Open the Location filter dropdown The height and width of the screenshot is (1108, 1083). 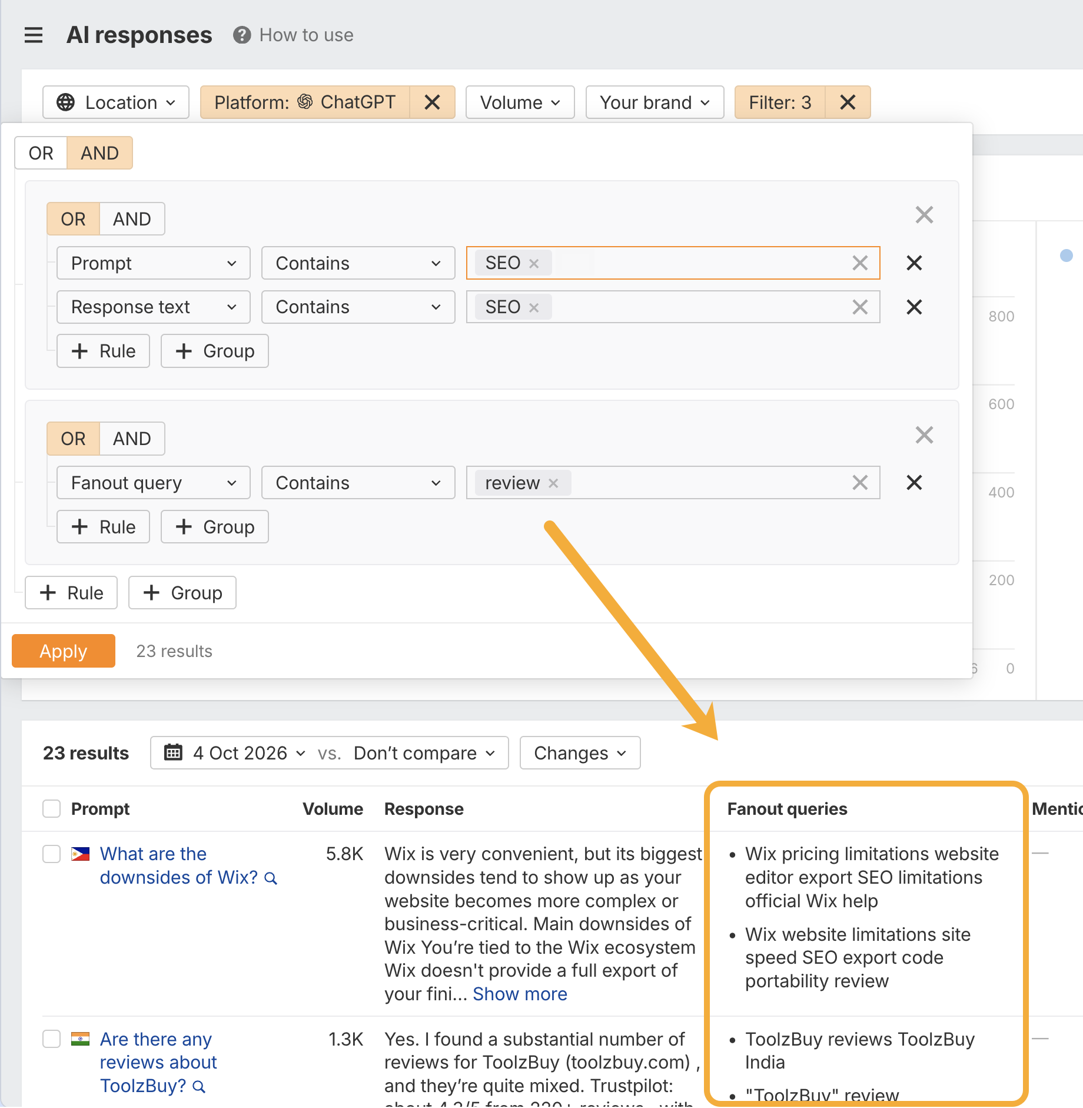(116, 102)
